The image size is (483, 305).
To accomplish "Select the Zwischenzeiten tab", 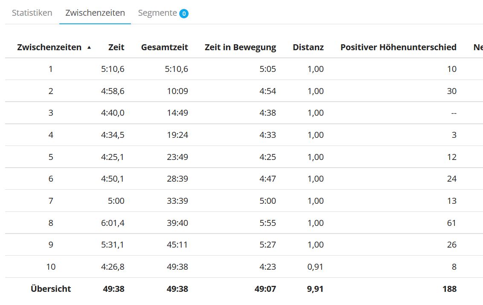I will [95, 13].
